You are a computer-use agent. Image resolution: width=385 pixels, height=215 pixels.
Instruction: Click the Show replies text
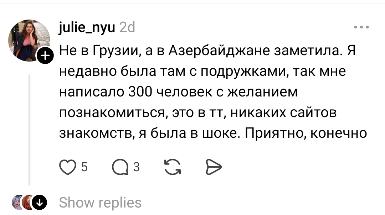100,203
